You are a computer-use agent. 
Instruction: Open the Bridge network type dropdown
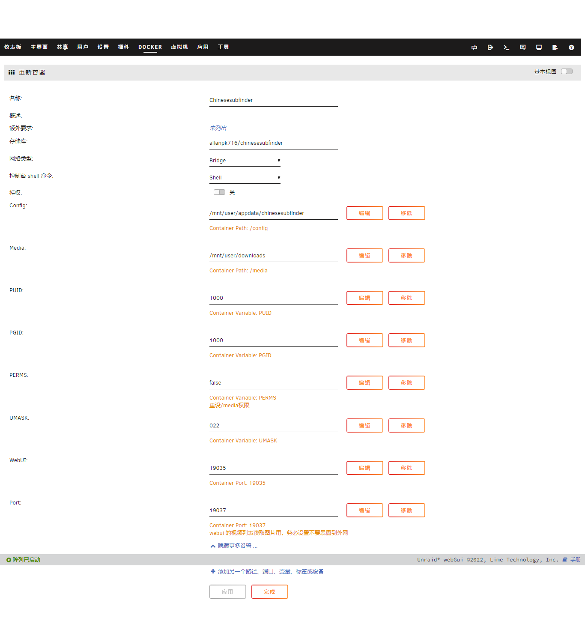(245, 160)
